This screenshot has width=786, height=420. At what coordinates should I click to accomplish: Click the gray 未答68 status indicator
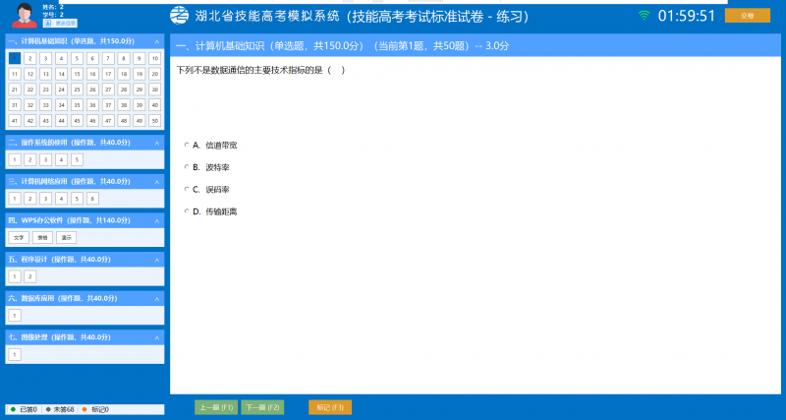(x=60, y=409)
